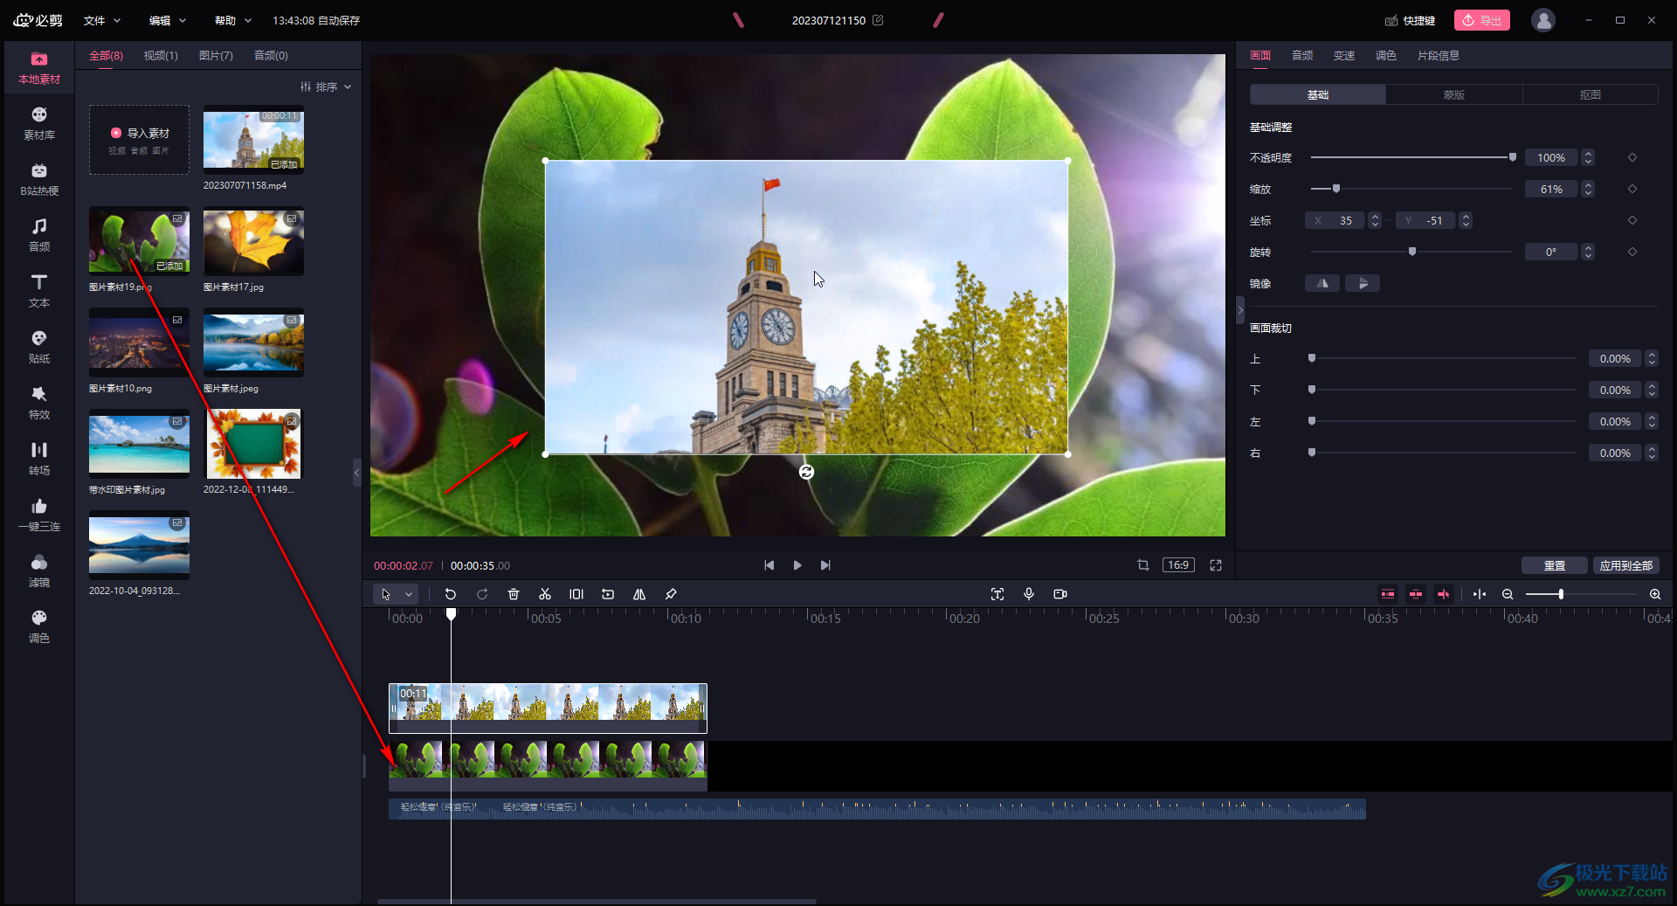Open the 文件 file menu
Image resolution: width=1677 pixels, height=906 pixels.
pos(102,20)
